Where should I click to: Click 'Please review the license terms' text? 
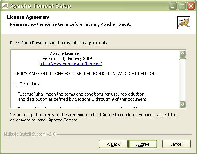coord(70,24)
